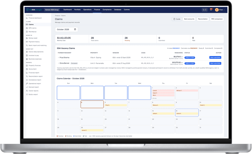
Task: Click the Owner reports people icon
Action: pos(27,91)
